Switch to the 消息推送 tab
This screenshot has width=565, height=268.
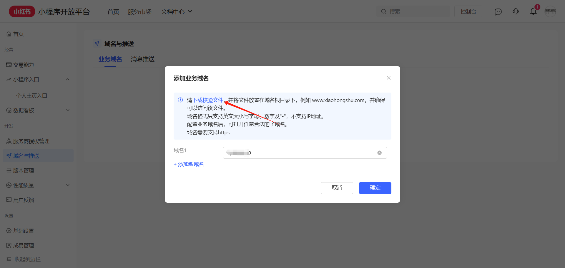point(143,59)
